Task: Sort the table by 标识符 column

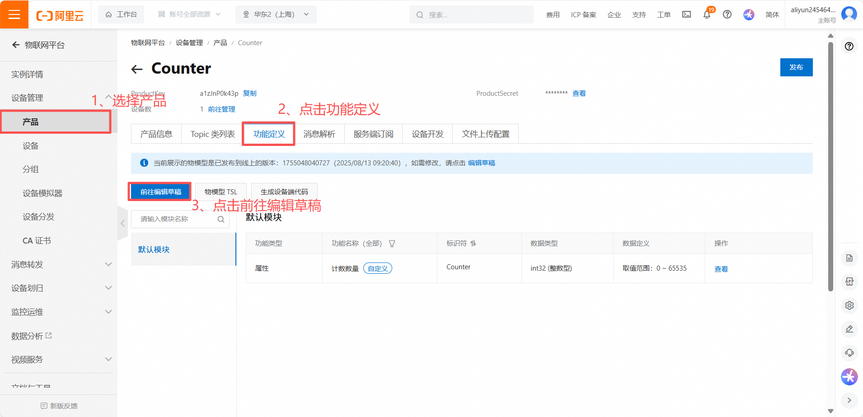Action: (473, 244)
